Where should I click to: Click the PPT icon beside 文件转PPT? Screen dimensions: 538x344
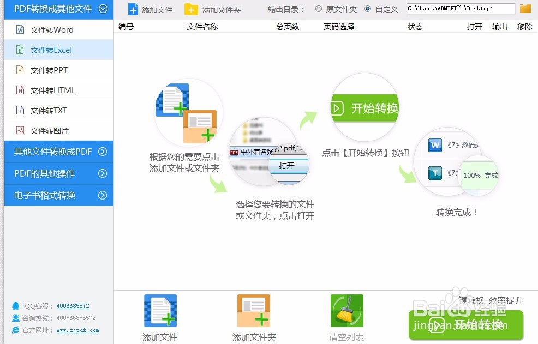[x=20, y=70]
